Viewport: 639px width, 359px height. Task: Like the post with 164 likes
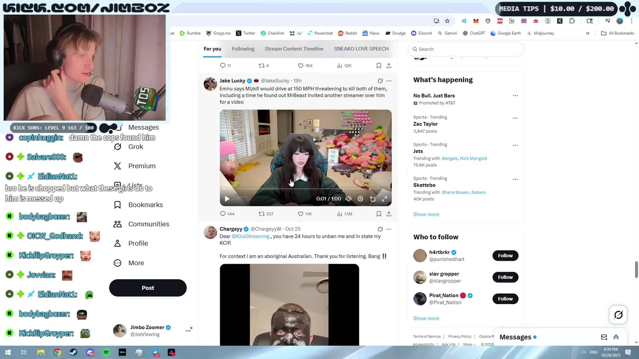click(305, 66)
